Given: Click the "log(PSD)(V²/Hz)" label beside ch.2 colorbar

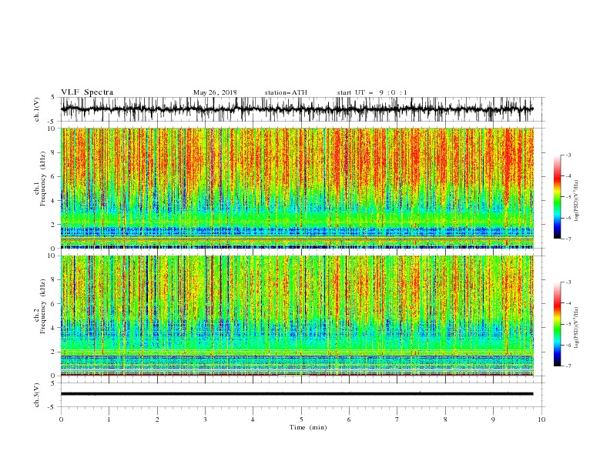Looking at the screenshot, I should pos(577,328).
